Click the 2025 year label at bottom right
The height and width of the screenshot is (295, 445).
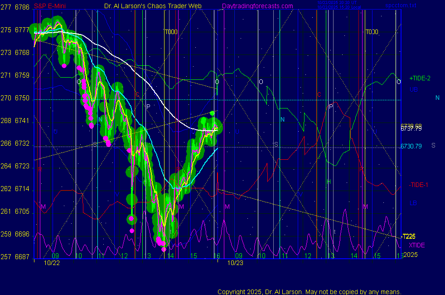pyautogui.click(x=411, y=255)
